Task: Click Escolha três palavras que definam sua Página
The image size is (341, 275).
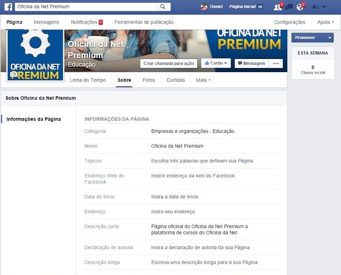Action: [202, 161]
